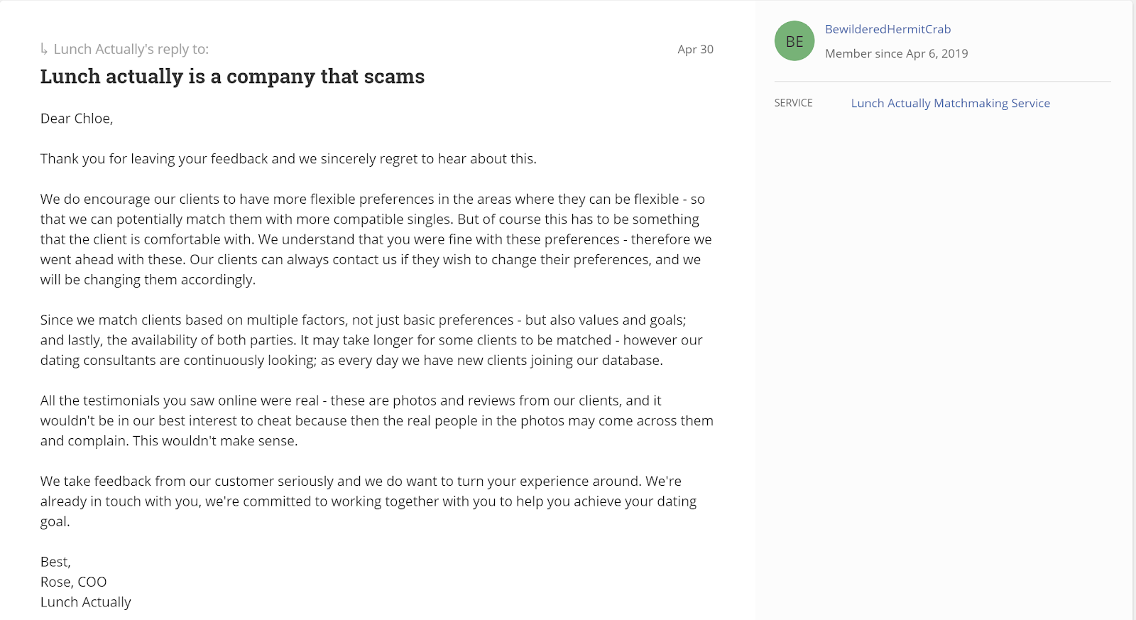Screen dimensions: 1136x620
Task: Click the "Thank you for leaving your feedback" sentence
Action: point(288,159)
